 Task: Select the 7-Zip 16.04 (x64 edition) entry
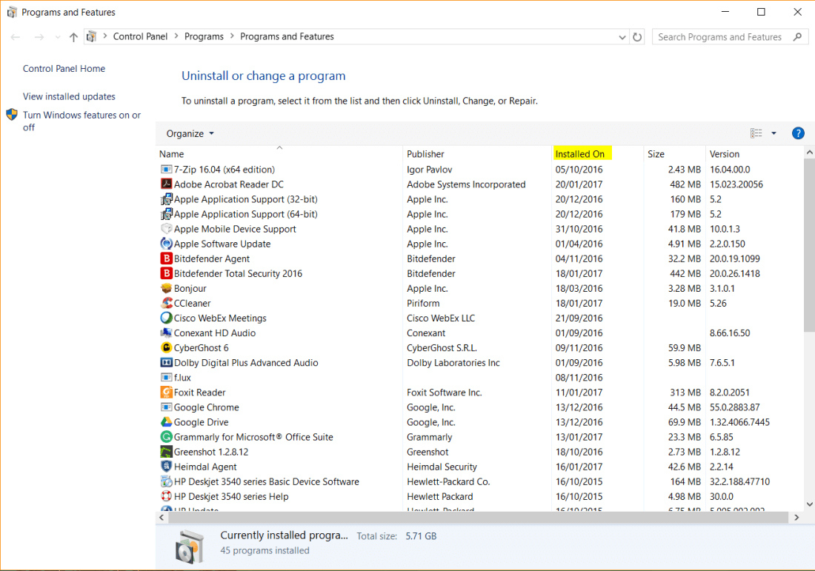224,170
